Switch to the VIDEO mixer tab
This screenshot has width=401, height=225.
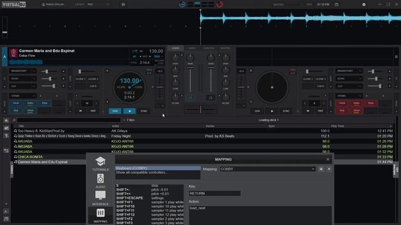pyautogui.click(x=192, y=48)
